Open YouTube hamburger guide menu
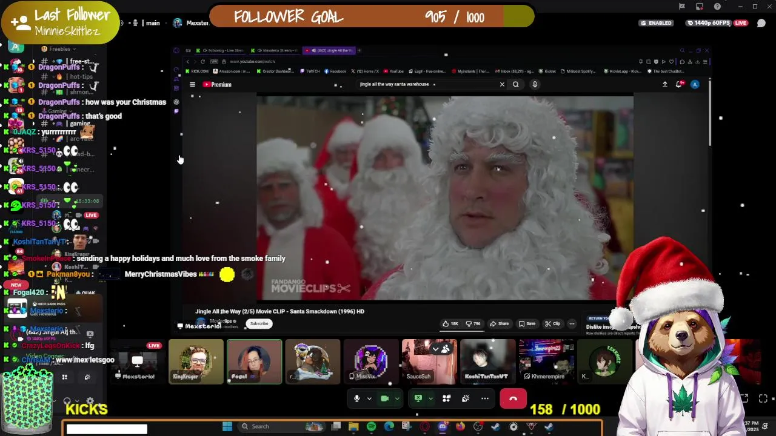This screenshot has width=776, height=436. tap(192, 85)
